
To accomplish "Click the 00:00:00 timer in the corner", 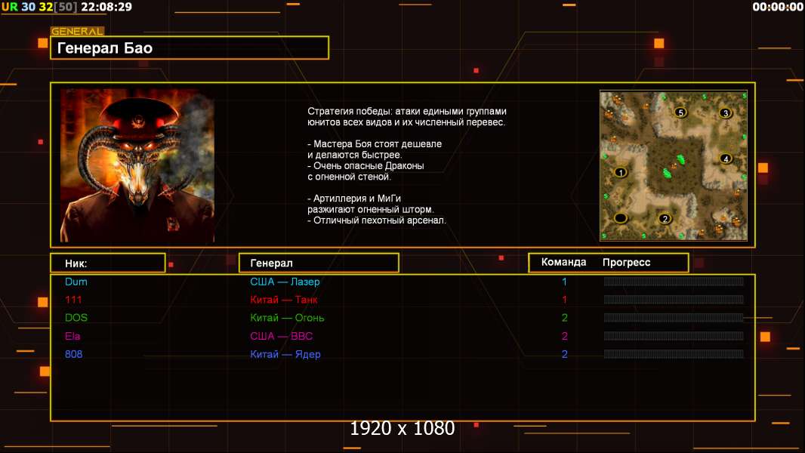I will (x=777, y=7).
